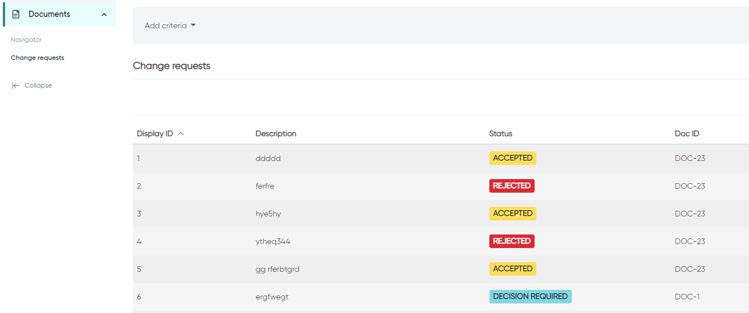Click DOC-23 in the gg rferbtgrd row

tap(690, 269)
